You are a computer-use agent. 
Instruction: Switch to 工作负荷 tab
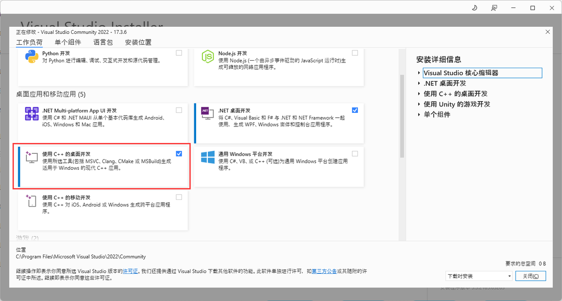29,42
